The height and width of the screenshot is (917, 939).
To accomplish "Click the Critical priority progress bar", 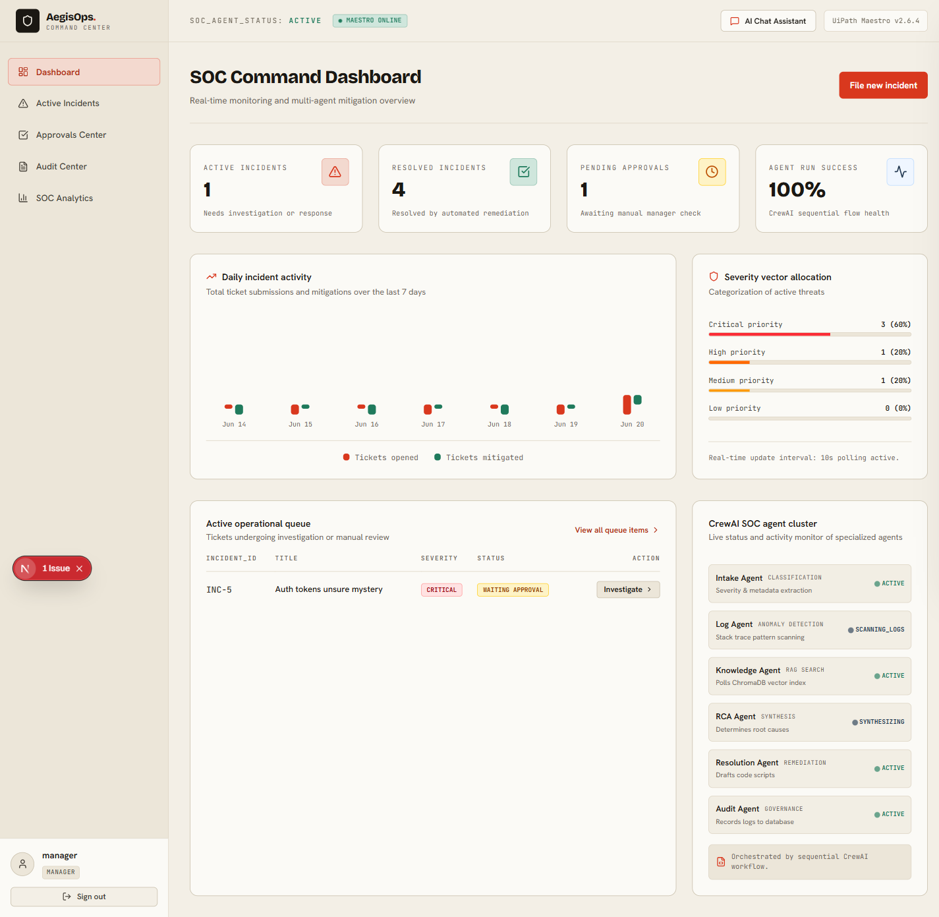I will 810,334.
